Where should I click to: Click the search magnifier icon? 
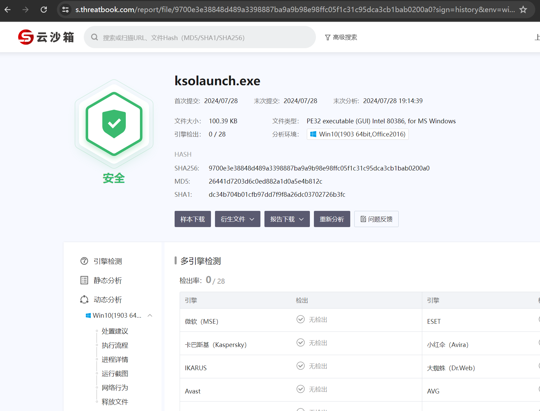pyautogui.click(x=95, y=37)
